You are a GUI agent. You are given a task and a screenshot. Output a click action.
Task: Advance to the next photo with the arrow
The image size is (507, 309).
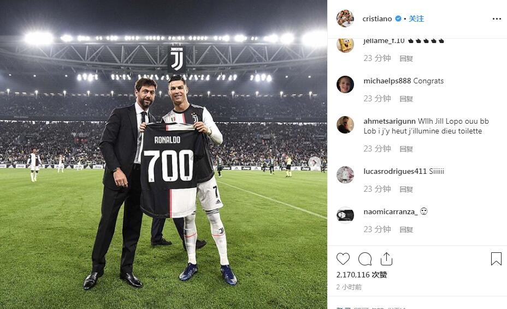(x=314, y=163)
